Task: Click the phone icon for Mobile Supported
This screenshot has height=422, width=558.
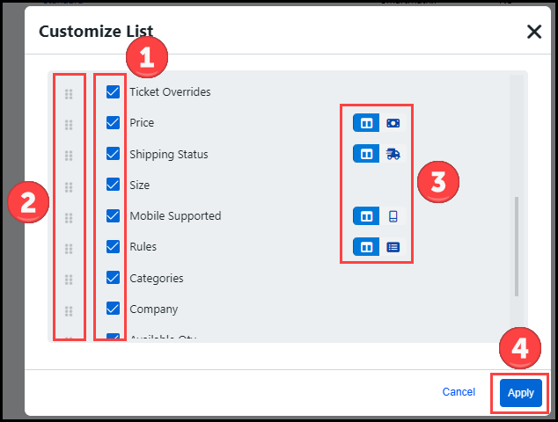Action: click(x=393, y=216)
